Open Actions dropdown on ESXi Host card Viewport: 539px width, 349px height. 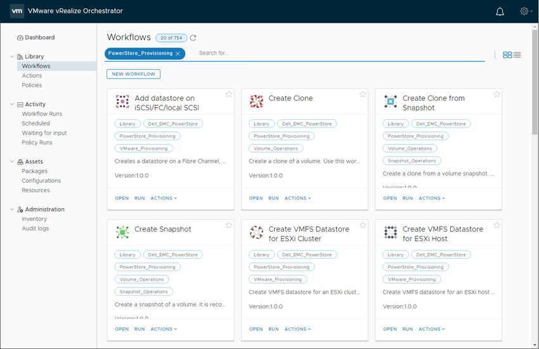click(x=432, y=329)
